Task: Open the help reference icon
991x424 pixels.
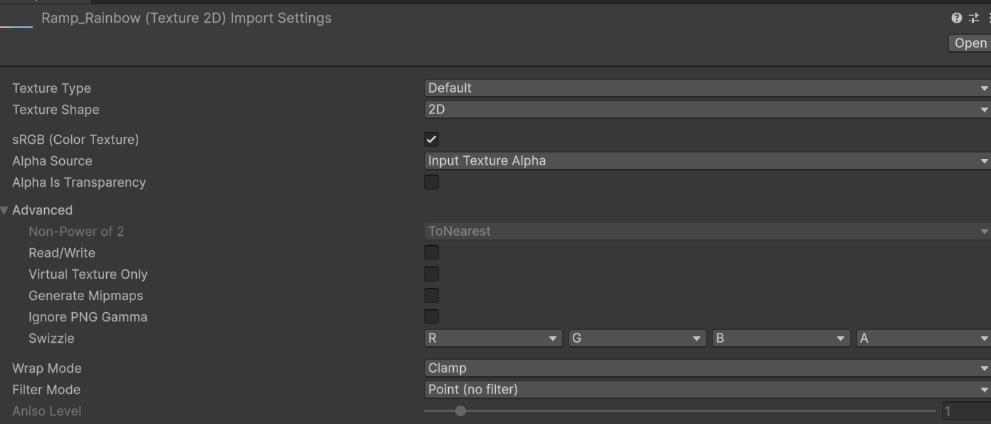Action: point(957,19)
